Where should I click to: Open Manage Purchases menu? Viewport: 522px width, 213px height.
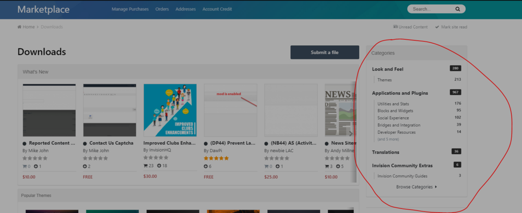pyautogui.click(x=130, y=9)
